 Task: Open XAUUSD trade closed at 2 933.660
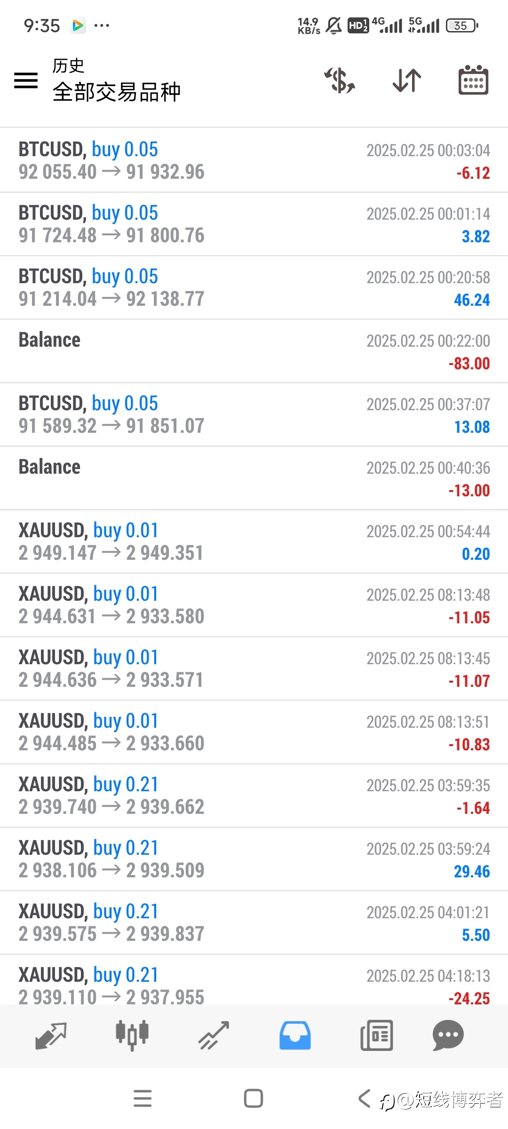(x=254, y=732)
